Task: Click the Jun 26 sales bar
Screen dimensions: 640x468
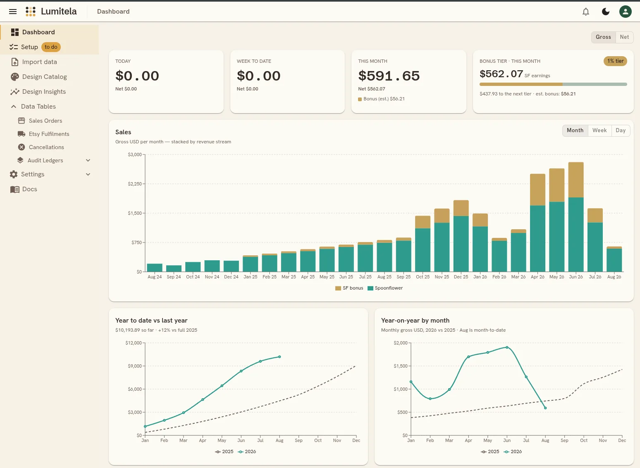Action: [576, 217]
